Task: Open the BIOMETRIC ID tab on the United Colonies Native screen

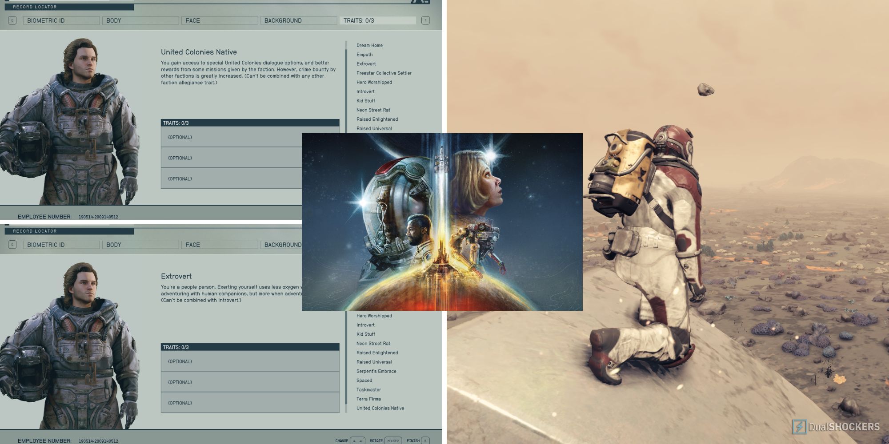Action: pos(61,20)
